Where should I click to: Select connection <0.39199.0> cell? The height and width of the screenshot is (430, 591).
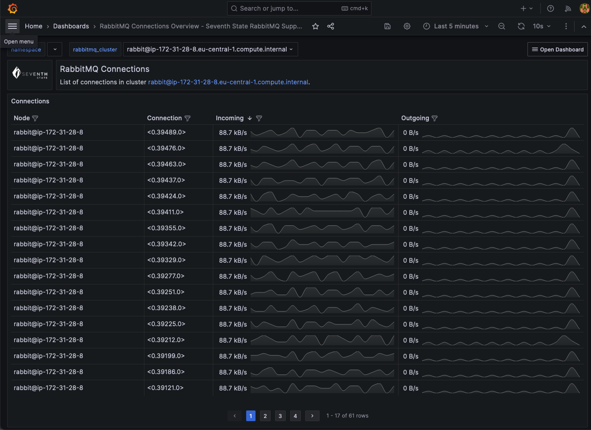coord(179,356)
